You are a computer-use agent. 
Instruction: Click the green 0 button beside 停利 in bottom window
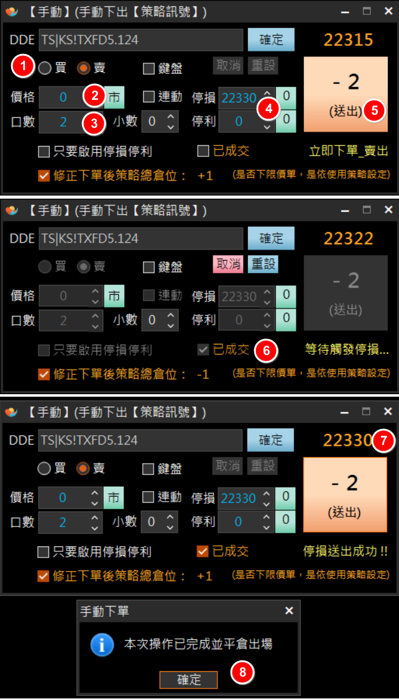[285, 520]
